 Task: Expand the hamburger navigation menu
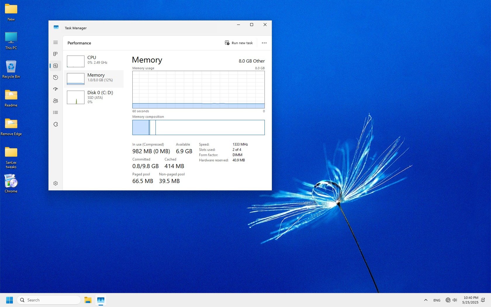[56, 42]
